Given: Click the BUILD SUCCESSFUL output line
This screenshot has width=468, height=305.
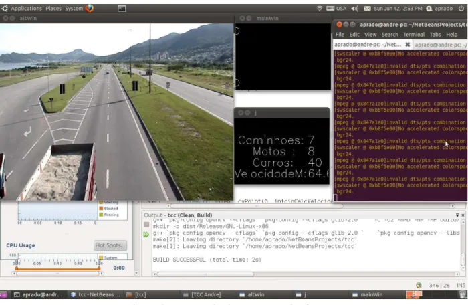Looking at the screenshot, I should 207,260.
